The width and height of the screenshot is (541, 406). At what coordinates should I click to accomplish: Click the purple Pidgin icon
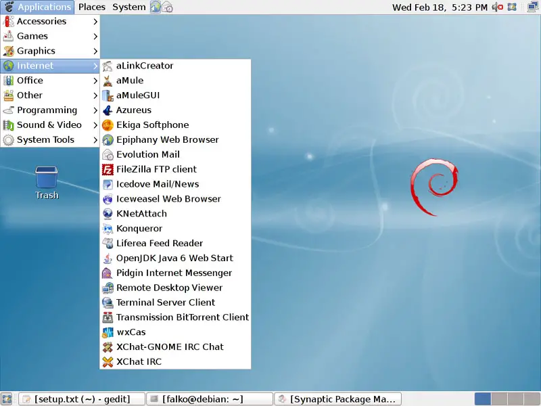(108, 273)
